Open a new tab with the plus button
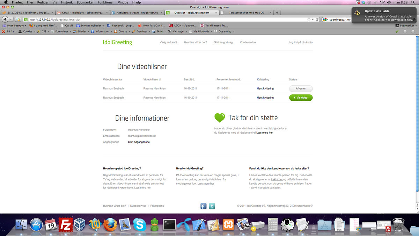Image resolution: width=419 pixels, height=236 pixels. point(277,13)
